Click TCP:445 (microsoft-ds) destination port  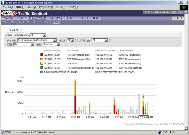tap(130, 68)
